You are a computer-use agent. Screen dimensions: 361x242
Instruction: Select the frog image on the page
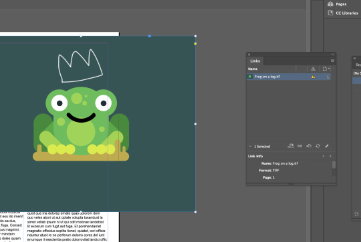click(x=81, y=124)
